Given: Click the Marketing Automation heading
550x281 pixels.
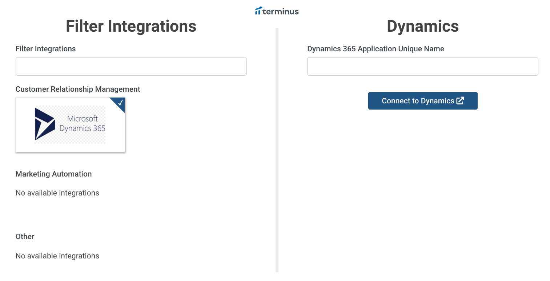Looking at the screenshot, I should click(54, 174).
